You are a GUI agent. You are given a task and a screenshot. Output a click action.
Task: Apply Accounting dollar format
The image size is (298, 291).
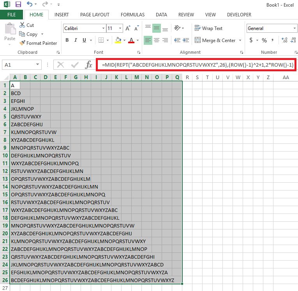(251, 40)
